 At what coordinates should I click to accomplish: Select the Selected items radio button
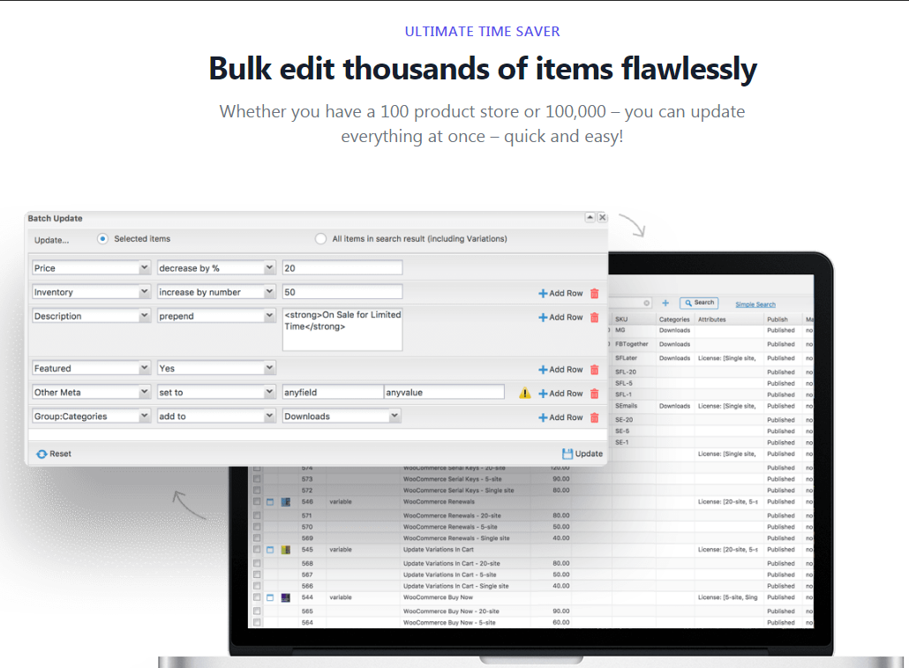point(101,238)
